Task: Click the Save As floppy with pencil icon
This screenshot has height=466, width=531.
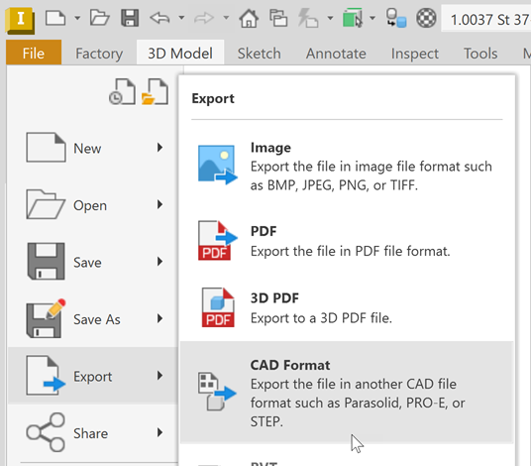Action: (x=46, y=318)
